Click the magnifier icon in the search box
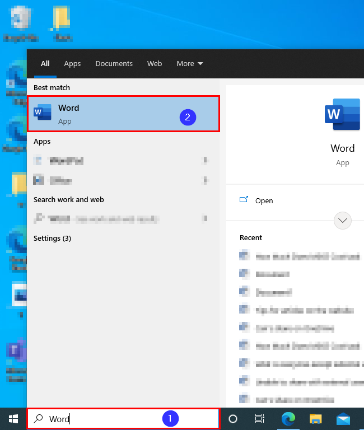This screenshot has height=430, width=364. coord(38,418)
